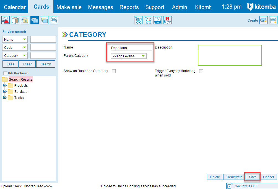278x189 pixels.
Task: Open the Admin tab
Action: pos(180,7)
